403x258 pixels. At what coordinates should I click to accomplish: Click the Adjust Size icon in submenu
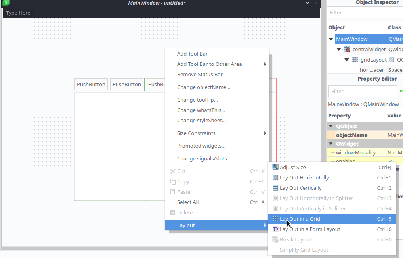[275, 168]
